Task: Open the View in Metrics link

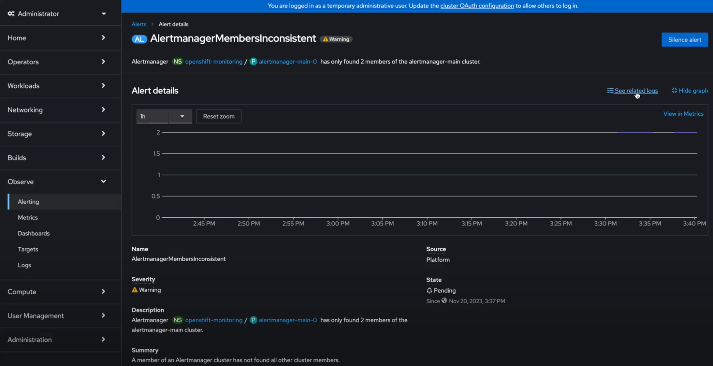Action: click(683, 114)
